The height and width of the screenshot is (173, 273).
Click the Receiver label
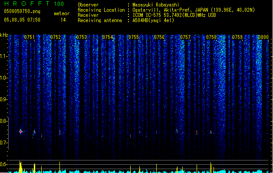pos(88,15)
